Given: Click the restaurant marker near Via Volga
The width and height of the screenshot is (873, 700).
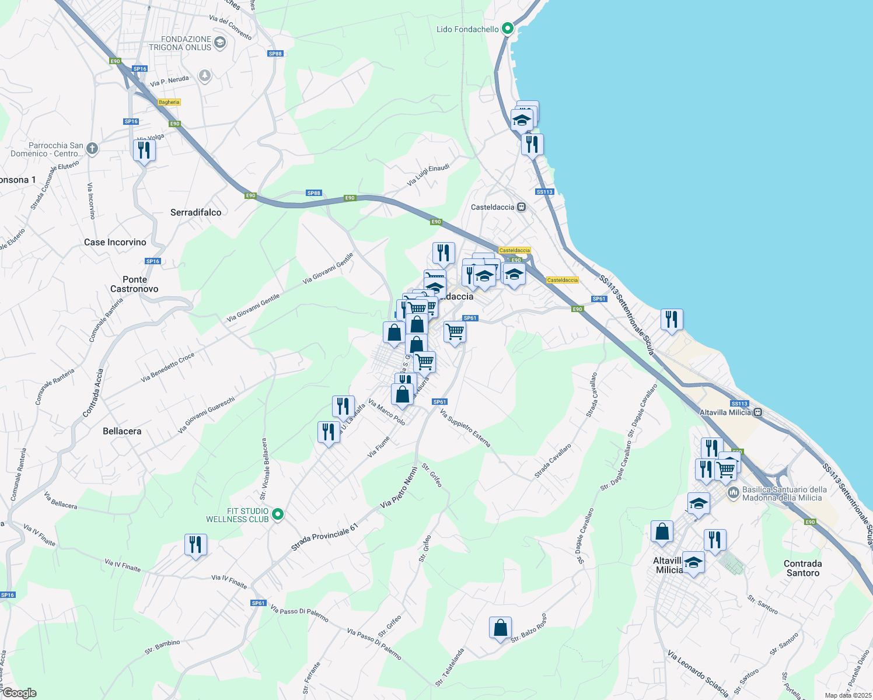Looking at the screenshot, I should tap(144, 150).
